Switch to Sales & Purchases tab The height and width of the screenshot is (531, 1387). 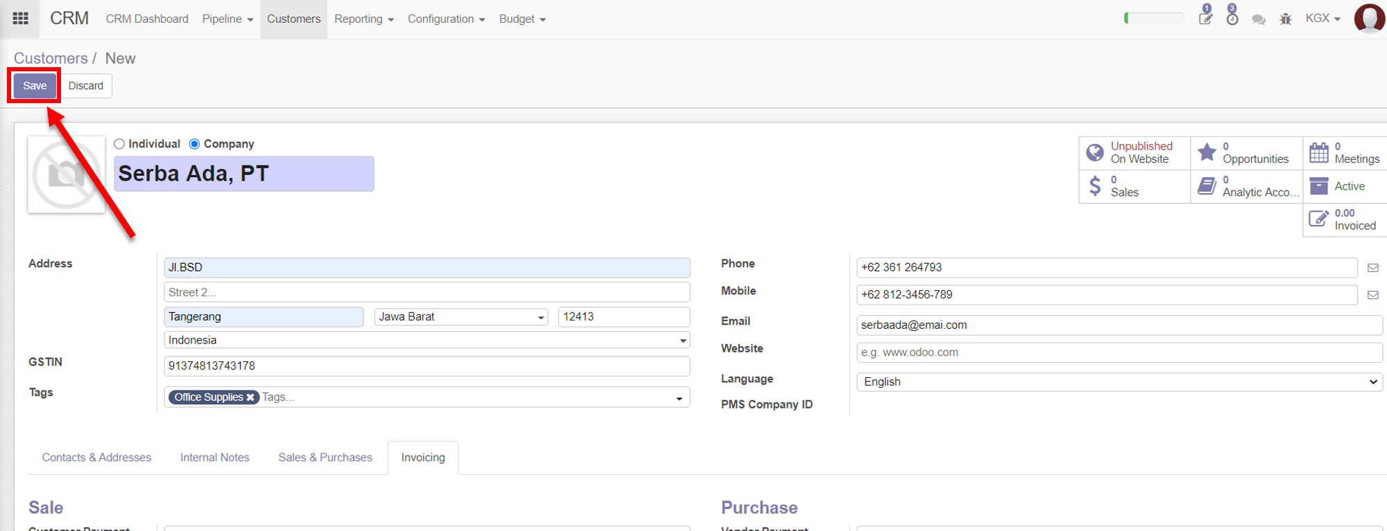(x=325, y=458)
